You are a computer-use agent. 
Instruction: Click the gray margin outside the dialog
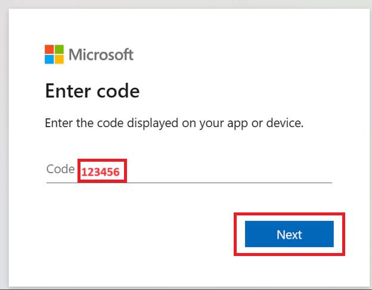click(4, 143)
